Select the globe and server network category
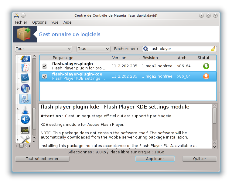Image resolution: width=232 pixels, height=184 pixels. coord(25,88)
